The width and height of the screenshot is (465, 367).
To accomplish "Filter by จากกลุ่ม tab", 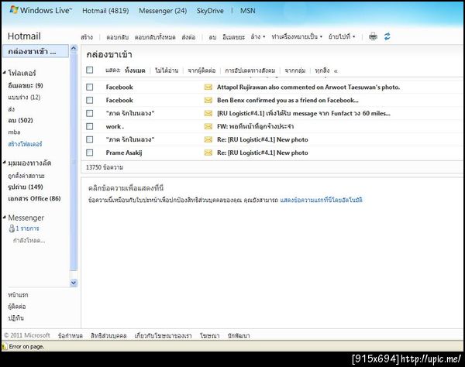I will pos(295,70).
